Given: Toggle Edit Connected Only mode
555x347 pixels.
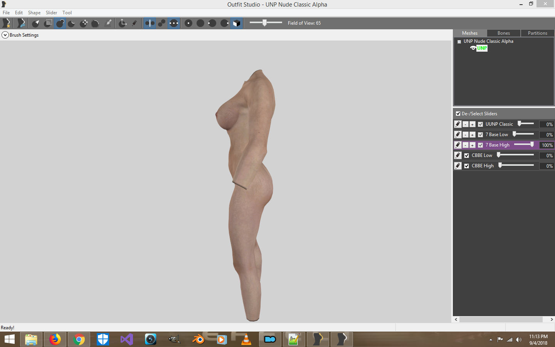Looking at the screenshot, I should coord(162,23).
